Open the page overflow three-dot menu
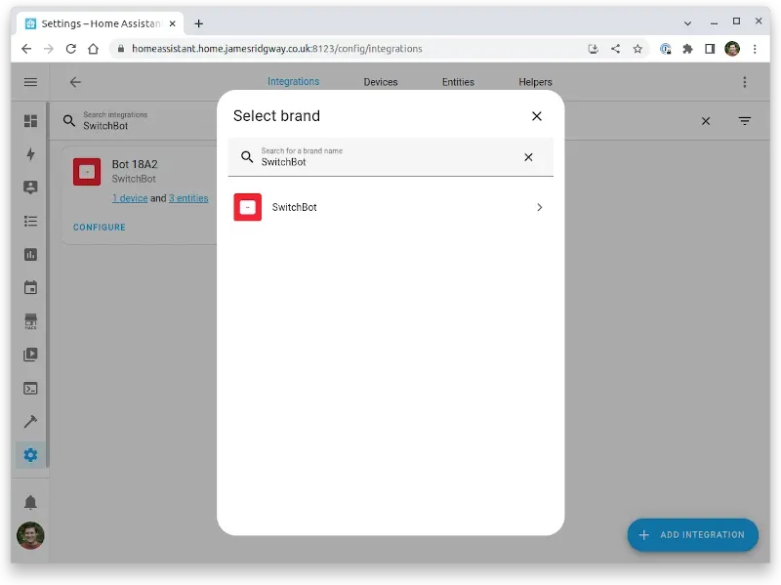The width and height of the screenshot is (781, 585). pos(745,82)
